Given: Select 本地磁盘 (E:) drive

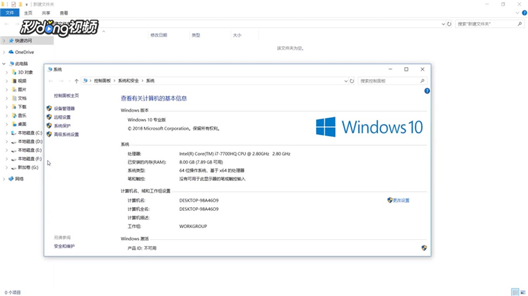Looking at the screenshot, I should [x=30, y=150].
